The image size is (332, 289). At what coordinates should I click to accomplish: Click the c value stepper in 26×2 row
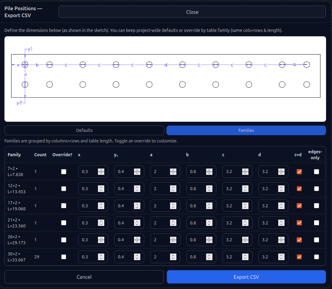245,240
